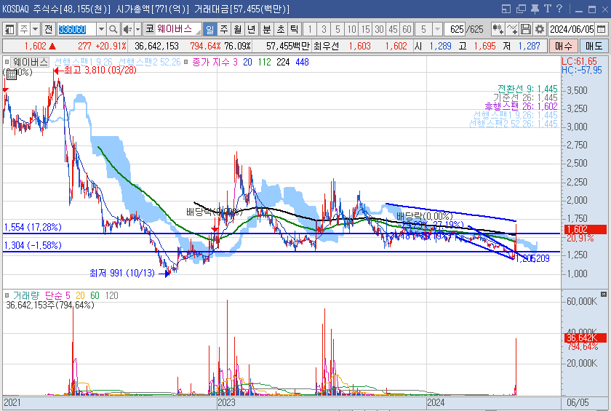The height and width of the screenshot is (411, 611).
Task: Click the 주 type selector box
Action: [x=24, y=29]
